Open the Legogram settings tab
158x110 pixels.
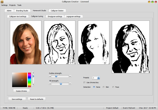coord(73,17)
